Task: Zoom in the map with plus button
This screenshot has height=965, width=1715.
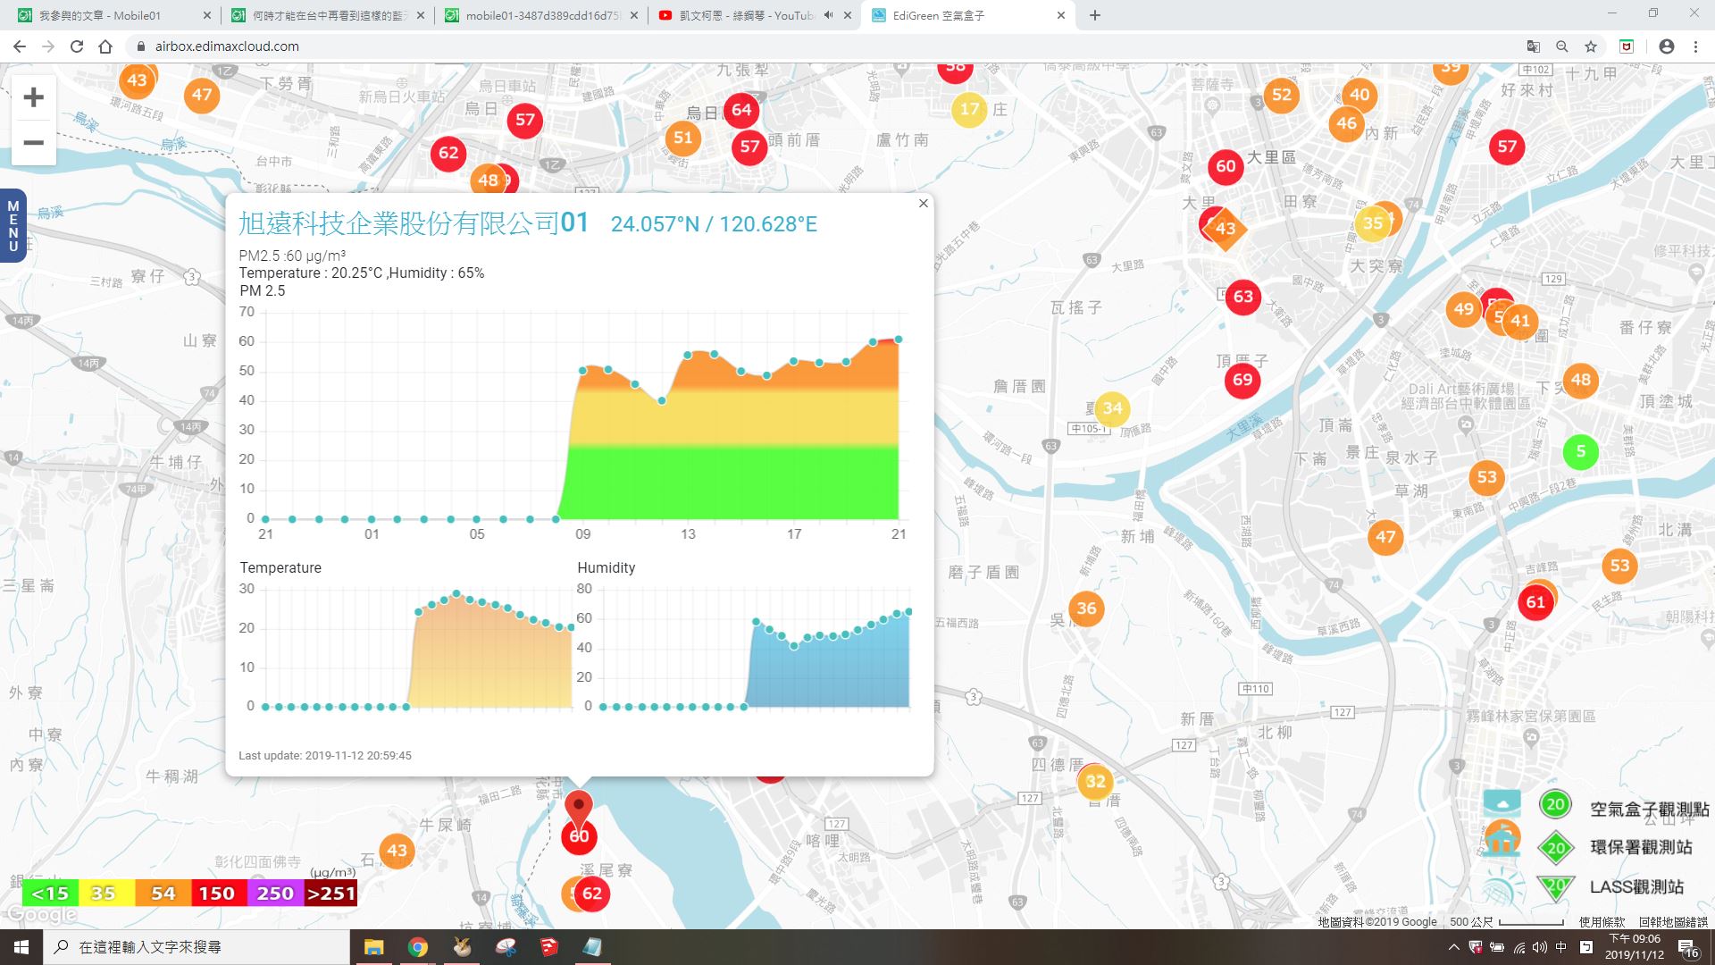Action: [x=34, y=97]
